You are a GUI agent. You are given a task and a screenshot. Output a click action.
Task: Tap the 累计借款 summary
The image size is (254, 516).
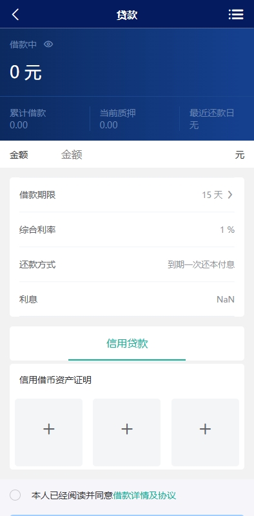coord(28,119)
